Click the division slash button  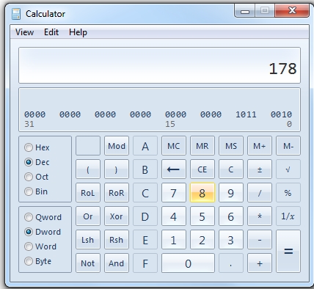pyautogui.click(x=260, y=193)
